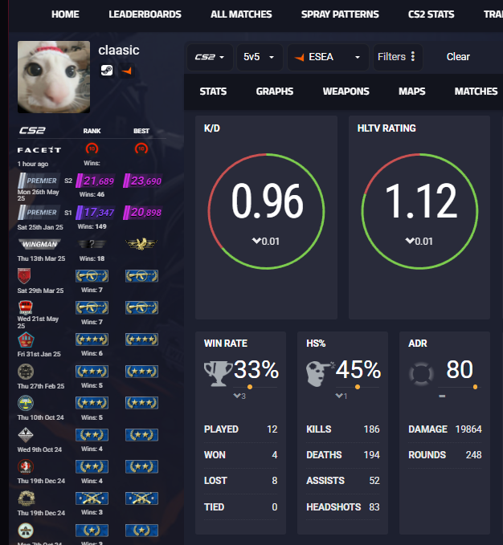
Task: Click the Premier S1 logo
Action: point(39,213)
